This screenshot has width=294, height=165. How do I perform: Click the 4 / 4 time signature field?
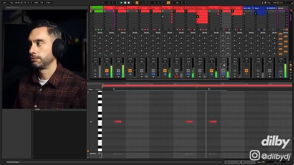(x=29, y=3)
